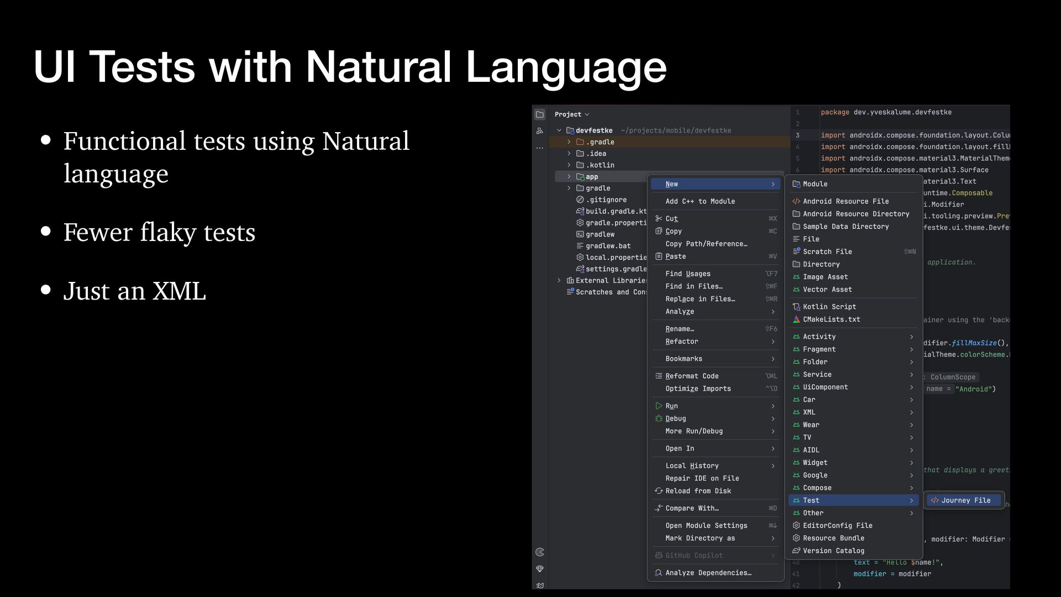The height and width of the screenshot is (597, 1061).
Task: Select Open Module Settings
Action: [x=706, y=526]
